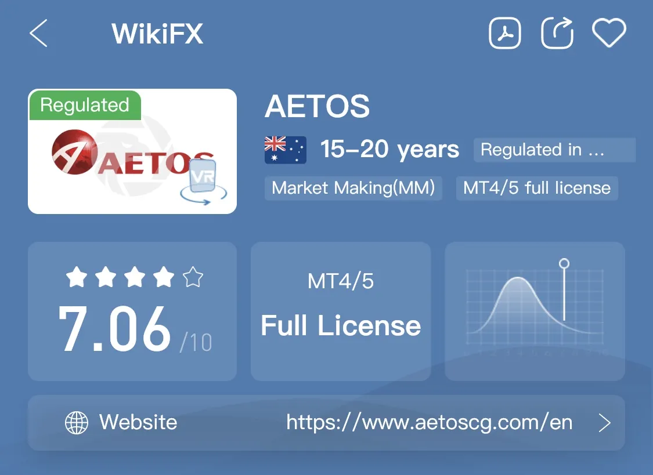Tap the share icon
The height and width of the screenshot is (475, 653).
pos(557,33)
